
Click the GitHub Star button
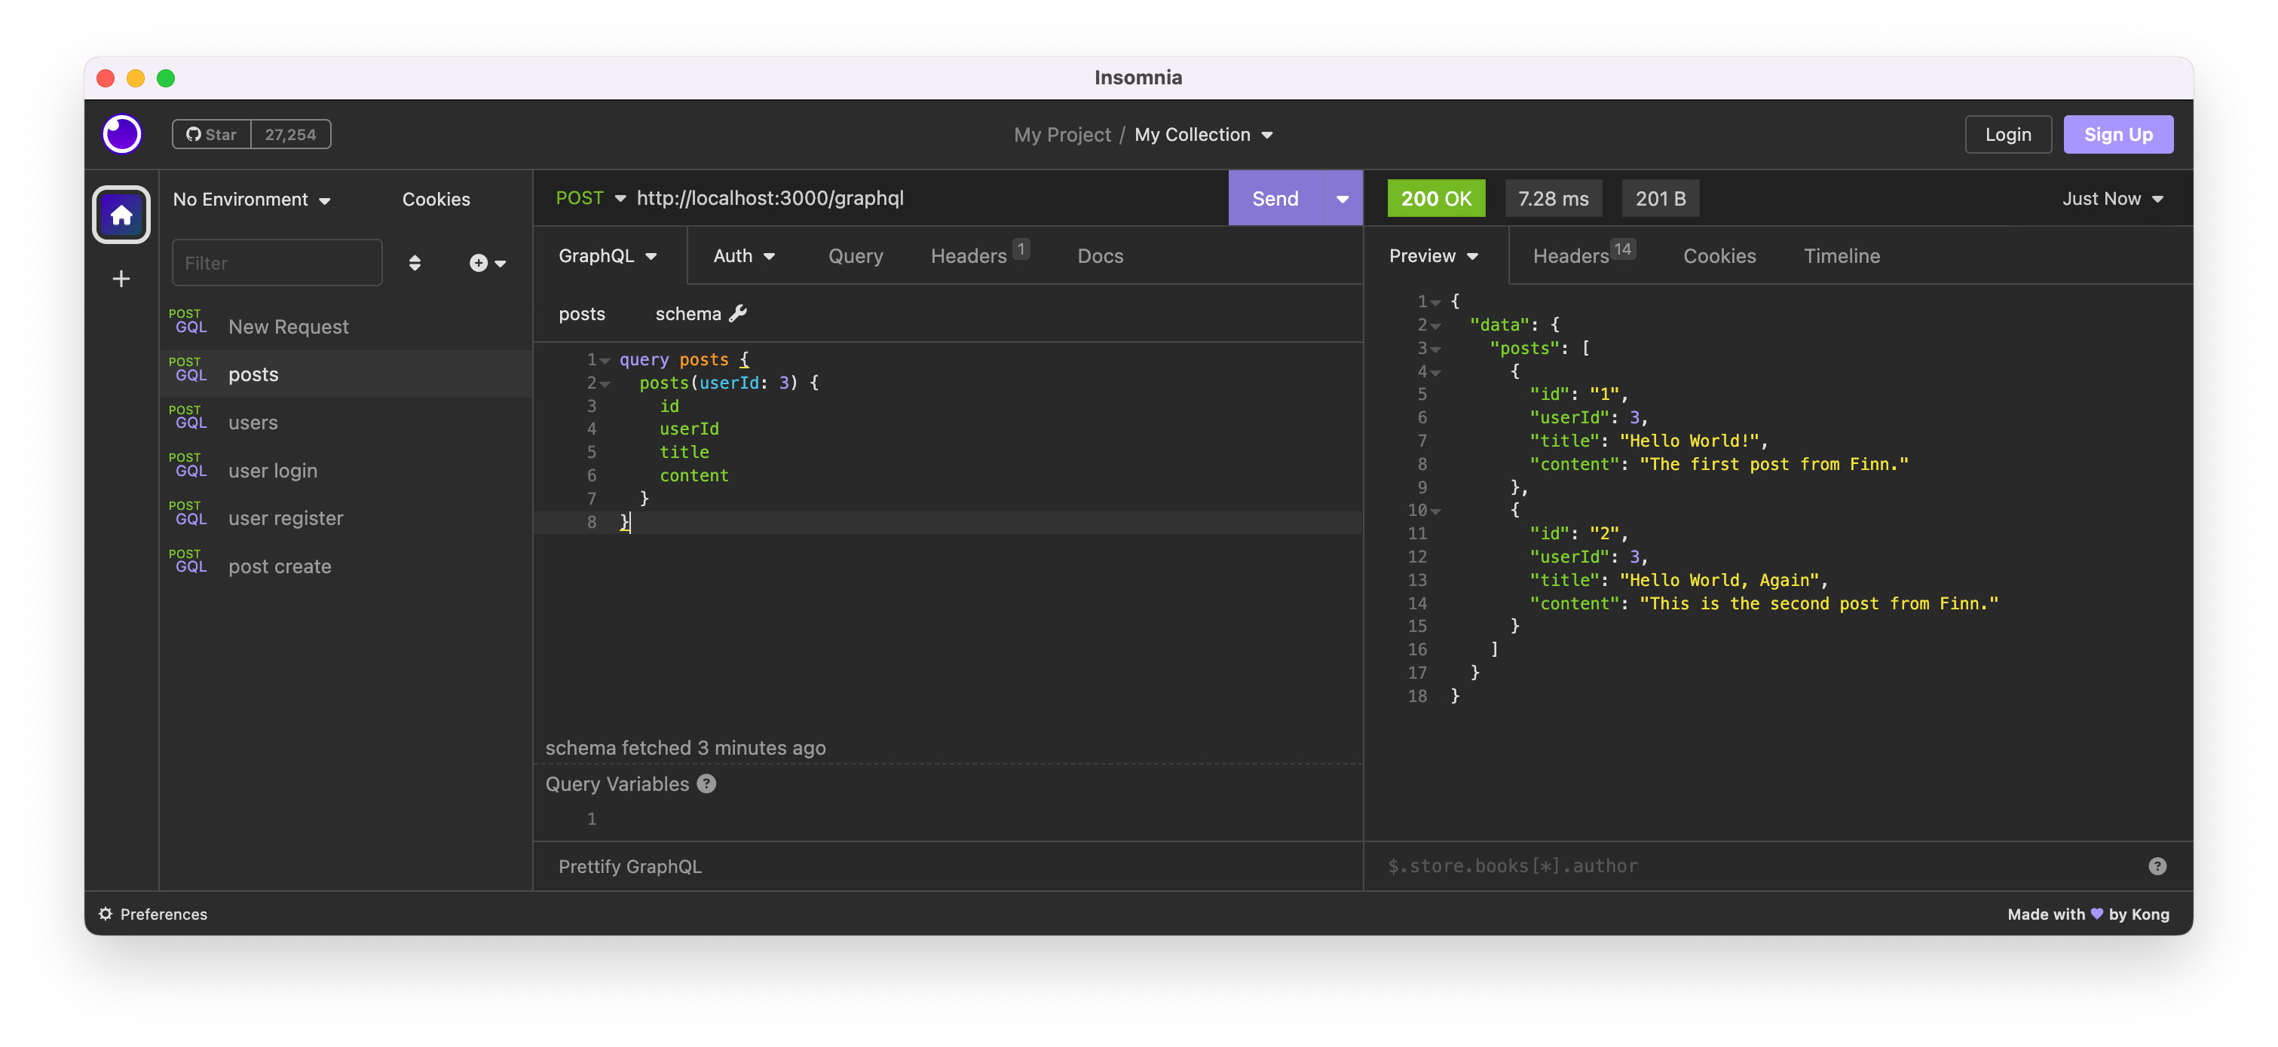tap(213, 134)
